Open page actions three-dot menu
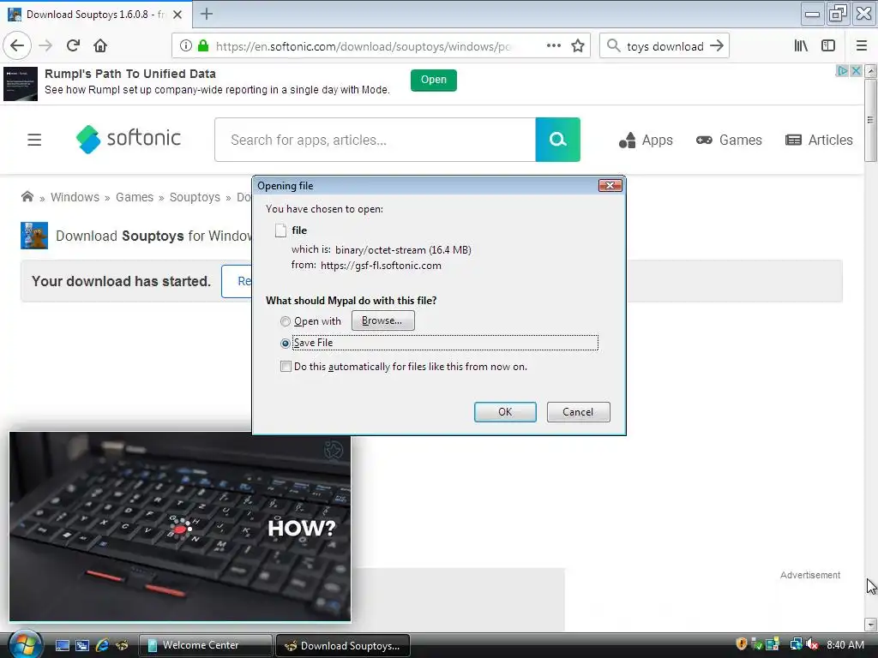 (x=554, y=46)
